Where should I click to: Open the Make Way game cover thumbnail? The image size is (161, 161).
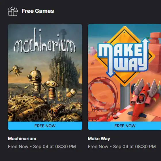pos(124,73)
